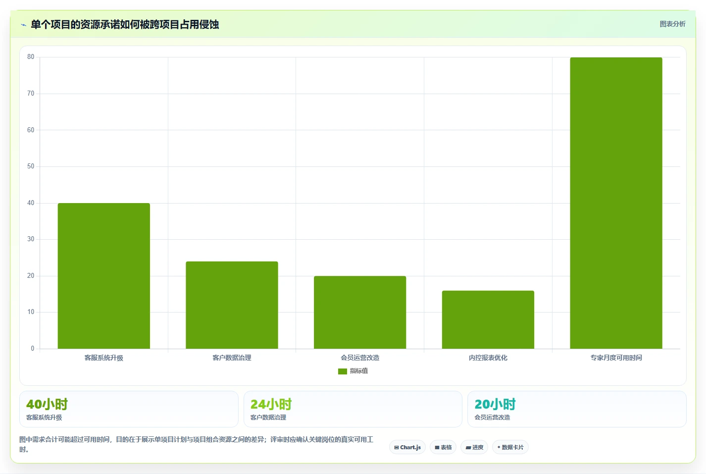Click the y-axis value 80
The width and height of the screenshot is (706, 474).
(31, 57)
